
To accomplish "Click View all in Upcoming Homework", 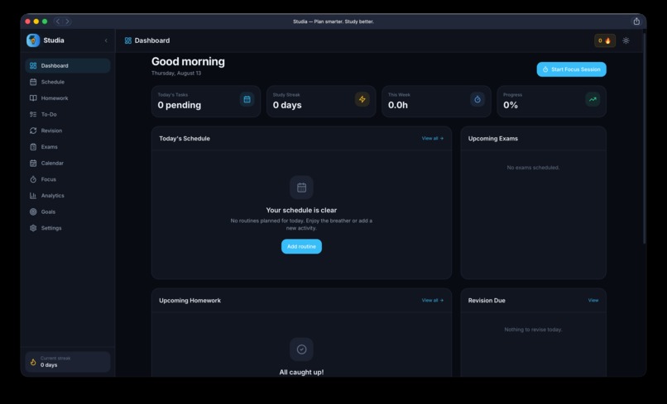I will [x=433, y=301].
